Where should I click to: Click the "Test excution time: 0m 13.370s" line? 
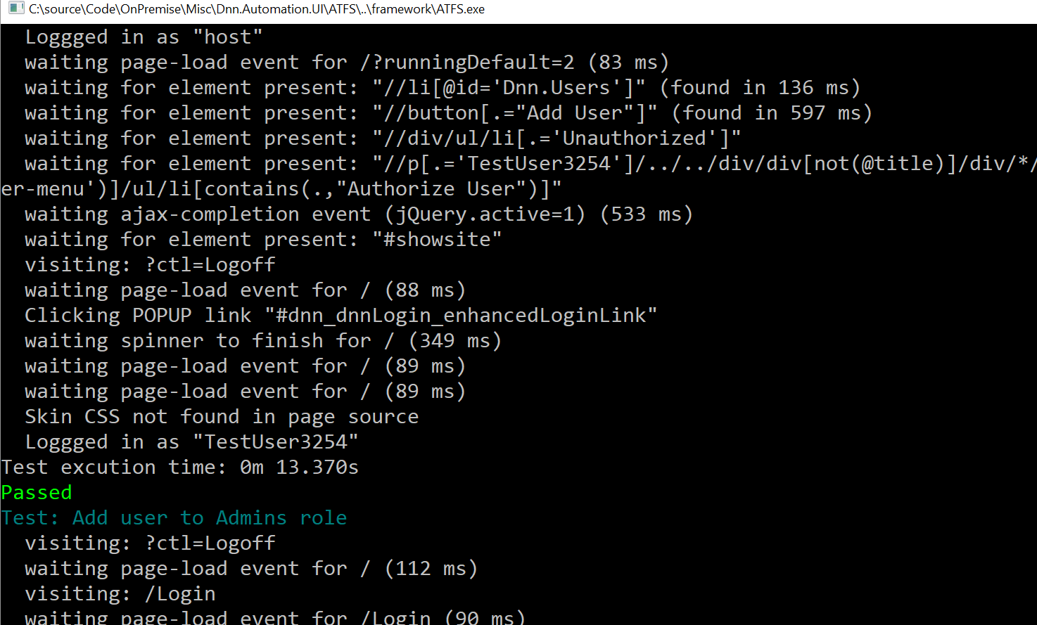[x=180, y=467]
